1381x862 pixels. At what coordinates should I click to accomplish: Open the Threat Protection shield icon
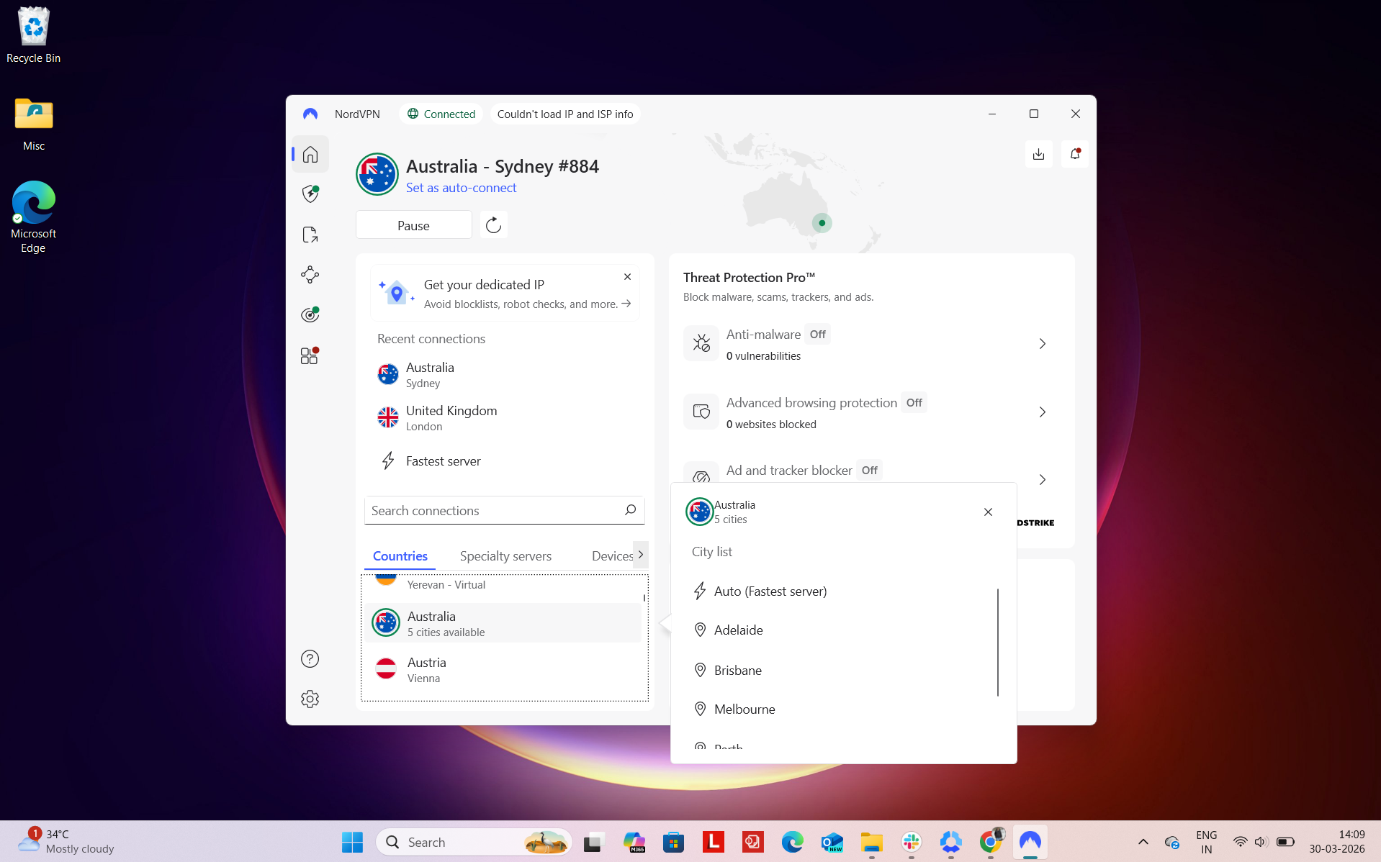(310, 194)
